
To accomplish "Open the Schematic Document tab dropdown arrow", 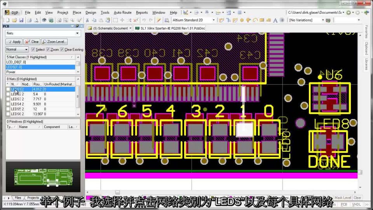I will (x=131, y=28).
